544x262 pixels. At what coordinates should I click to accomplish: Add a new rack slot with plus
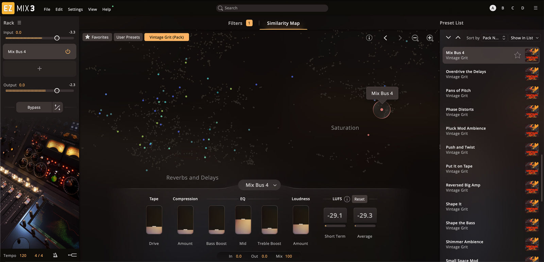pyautogui.click(x=39, y=68)
